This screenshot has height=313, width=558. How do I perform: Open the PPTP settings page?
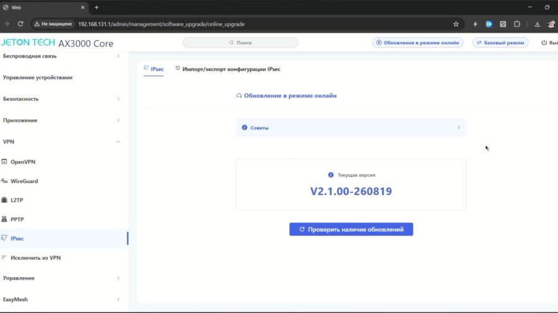click(17, 220)
